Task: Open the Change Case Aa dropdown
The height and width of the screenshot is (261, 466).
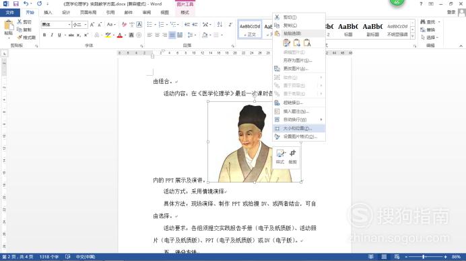Action: point(111,25)
